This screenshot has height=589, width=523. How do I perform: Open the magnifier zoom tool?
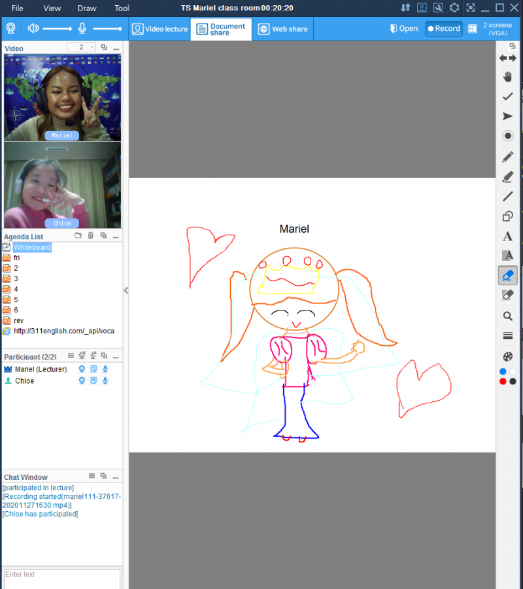click(507, 316)
